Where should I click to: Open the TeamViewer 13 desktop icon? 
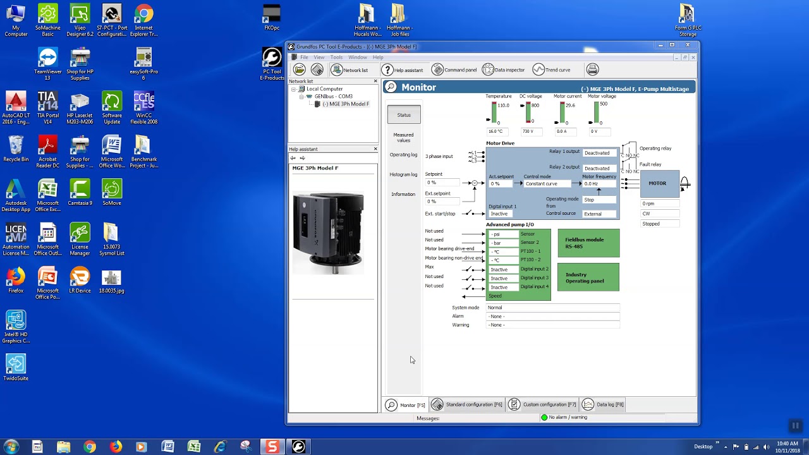click(x=48, y=64)
